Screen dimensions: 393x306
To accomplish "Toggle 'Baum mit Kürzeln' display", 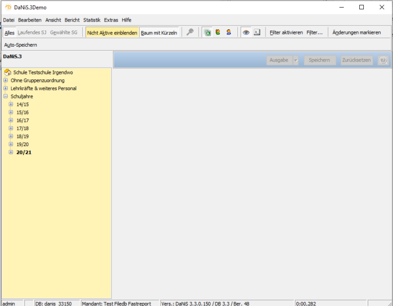I will 159,33.
